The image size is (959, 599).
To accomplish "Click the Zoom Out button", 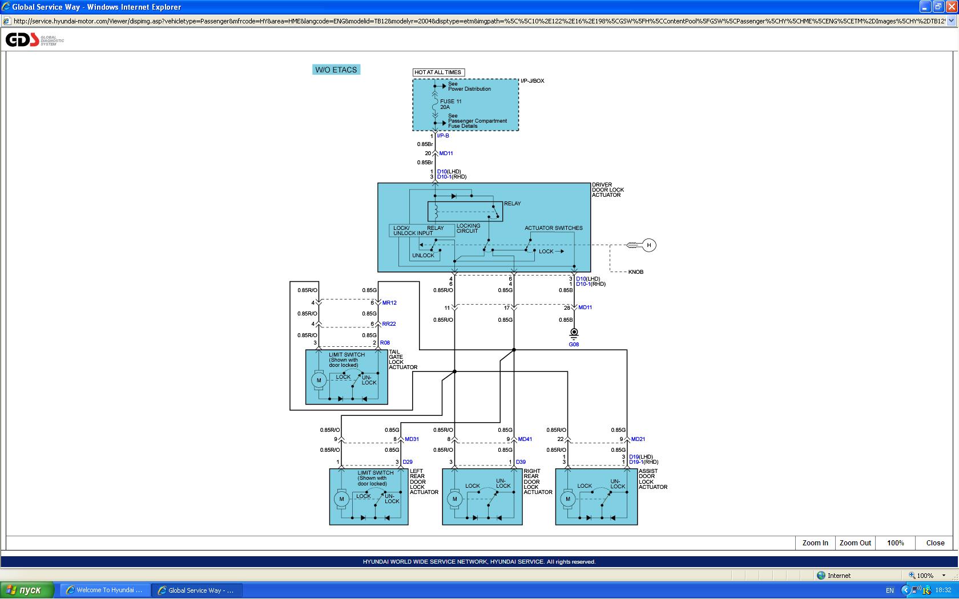I will coord(855,543).
